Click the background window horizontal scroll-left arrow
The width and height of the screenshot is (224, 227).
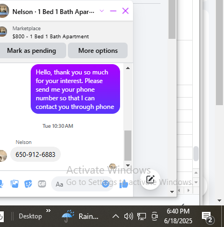pyautogui.click(x=179, y=190)
